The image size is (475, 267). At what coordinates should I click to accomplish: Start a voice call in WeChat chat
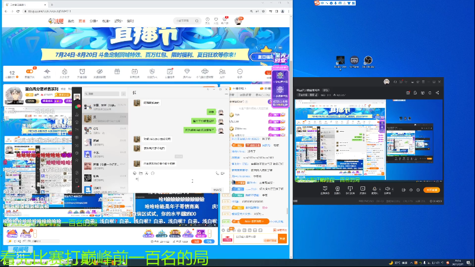[x=217, y=173]
